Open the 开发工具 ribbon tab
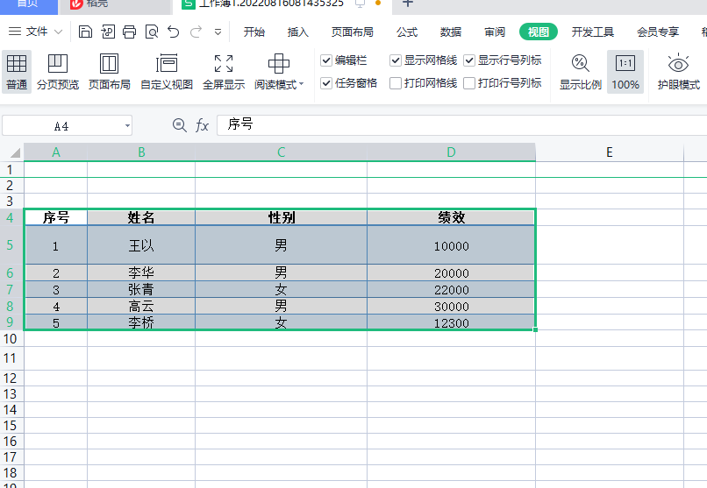707x488 pixels. [592, 32]
